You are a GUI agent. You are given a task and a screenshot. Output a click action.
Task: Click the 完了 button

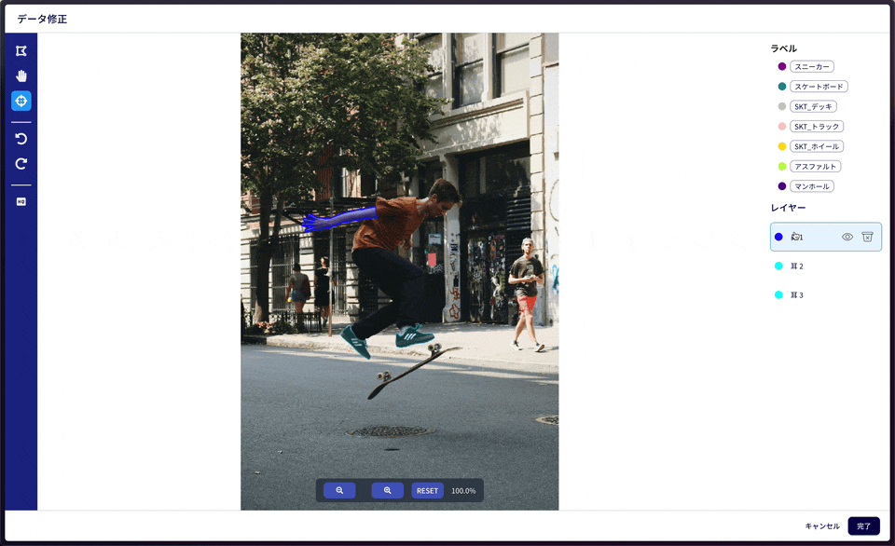863,526
